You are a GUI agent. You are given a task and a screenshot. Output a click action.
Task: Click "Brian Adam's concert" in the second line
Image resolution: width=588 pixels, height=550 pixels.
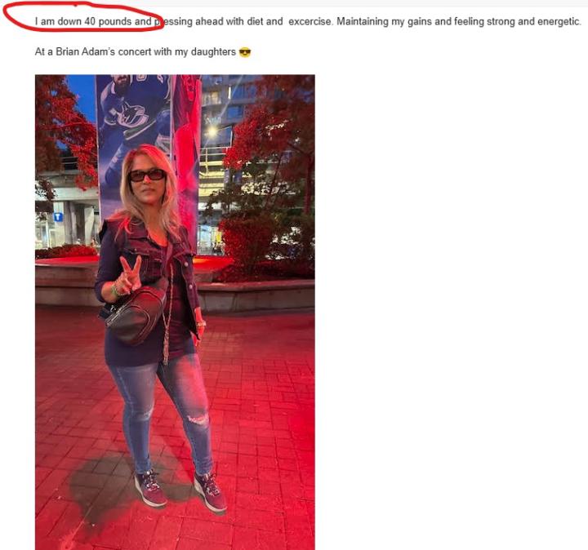pyautogui.click(x=103, y=51)
